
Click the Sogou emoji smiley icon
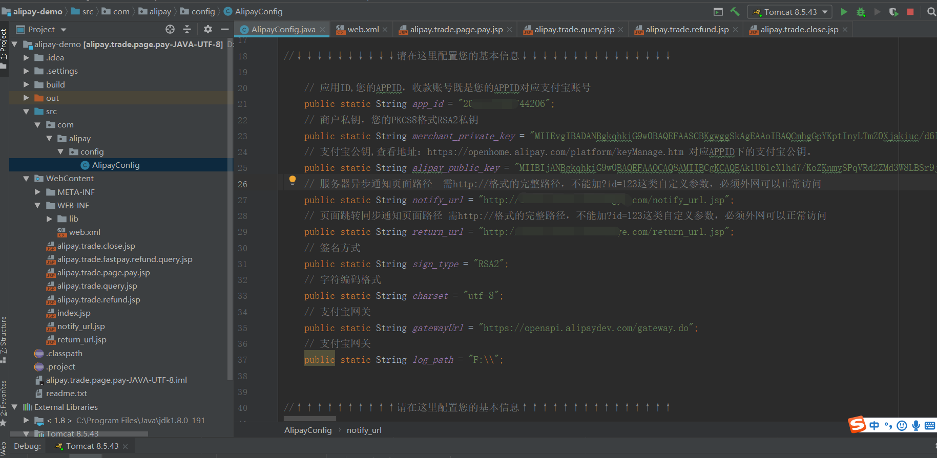(902, 425)
